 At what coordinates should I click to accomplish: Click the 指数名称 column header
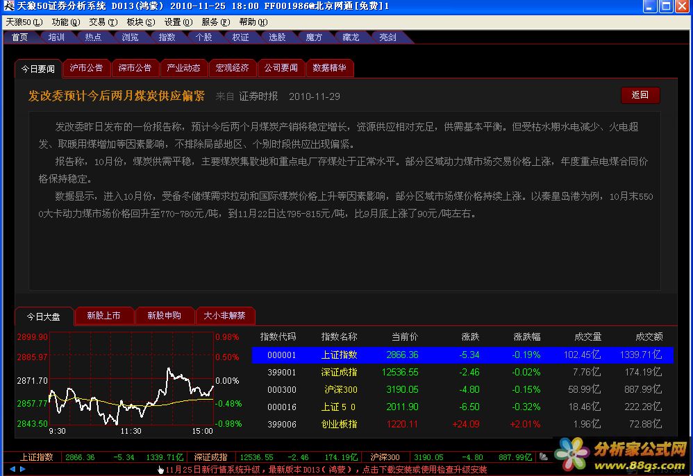coord(339,337)
